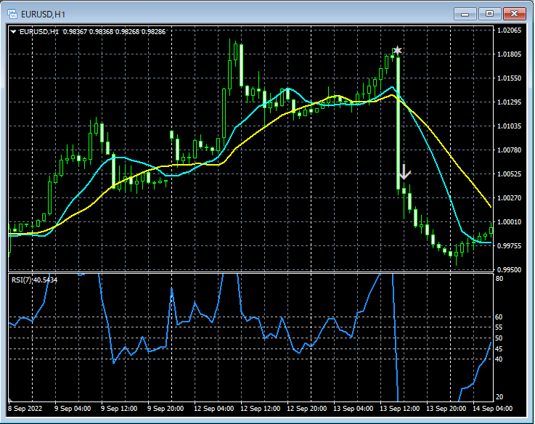Click the 1.01805 price scale label
Viewport: 535px width, 424px height.
(x=509, y=54)
